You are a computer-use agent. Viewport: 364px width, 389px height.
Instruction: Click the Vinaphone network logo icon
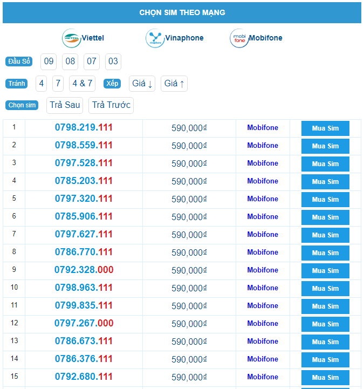click(x=155, y=38)
